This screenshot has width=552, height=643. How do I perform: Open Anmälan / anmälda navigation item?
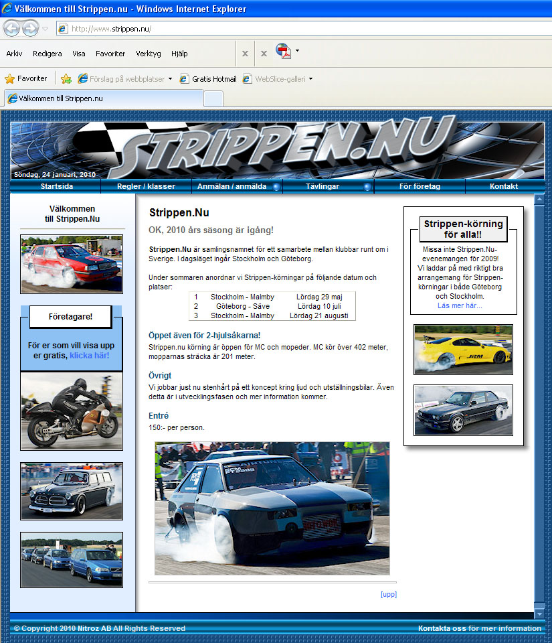[x=232, y=186]
